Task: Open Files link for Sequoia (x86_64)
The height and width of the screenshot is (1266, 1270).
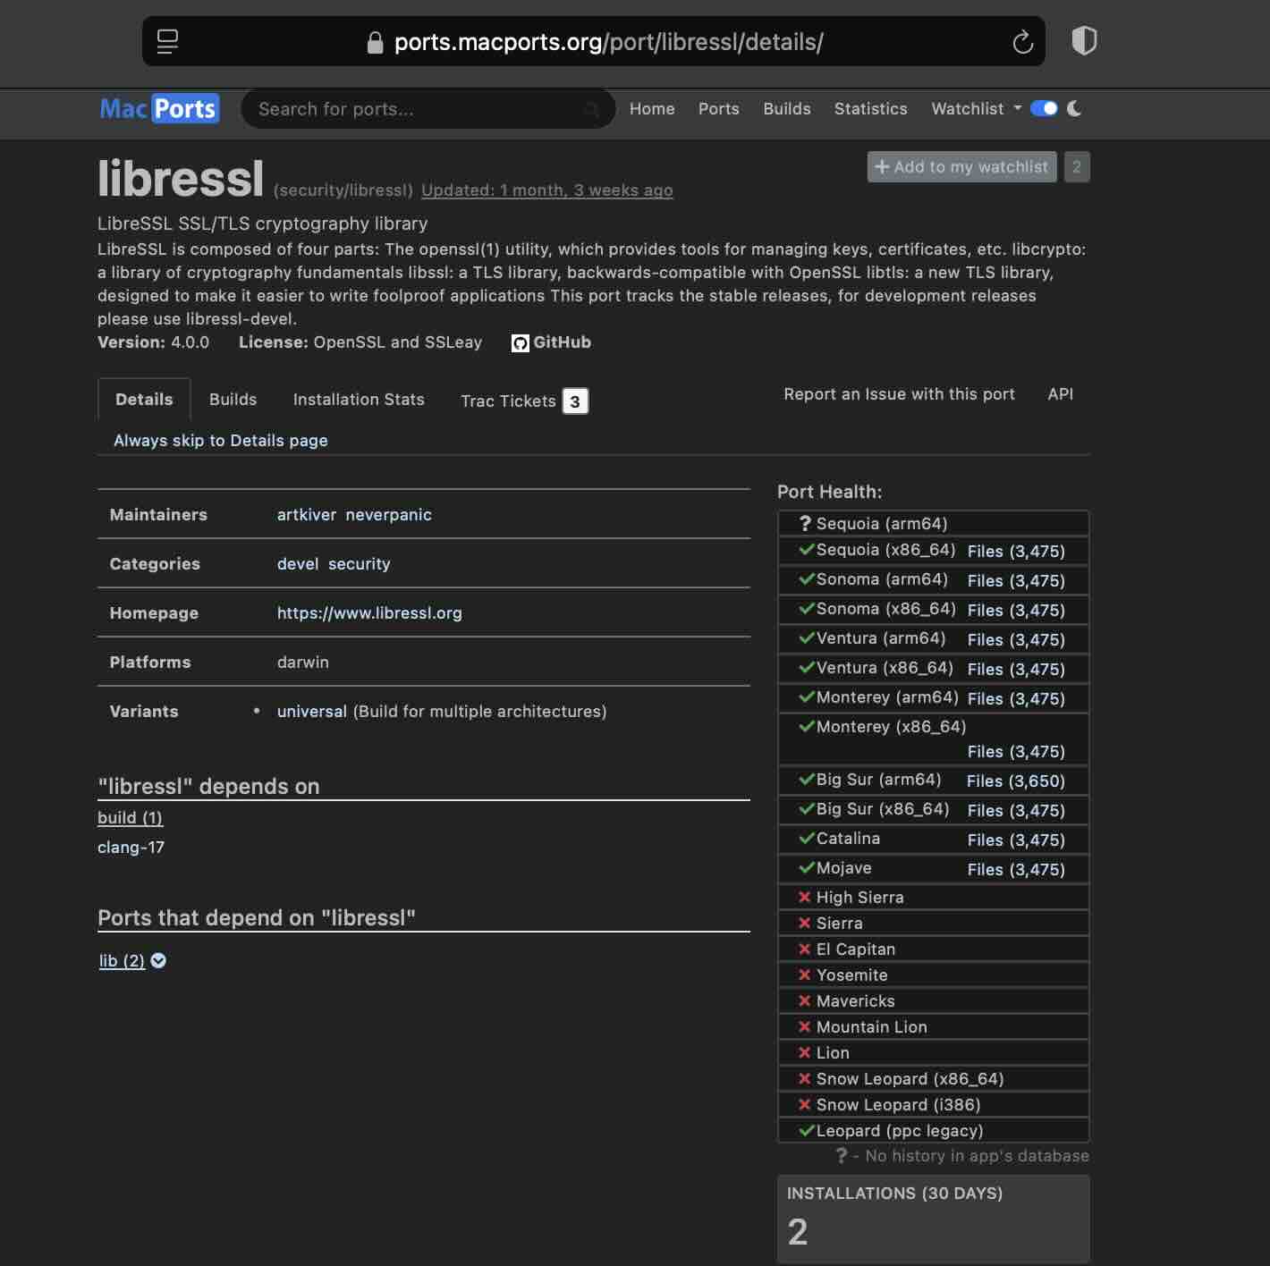Action: click(x=1016, y=552)
